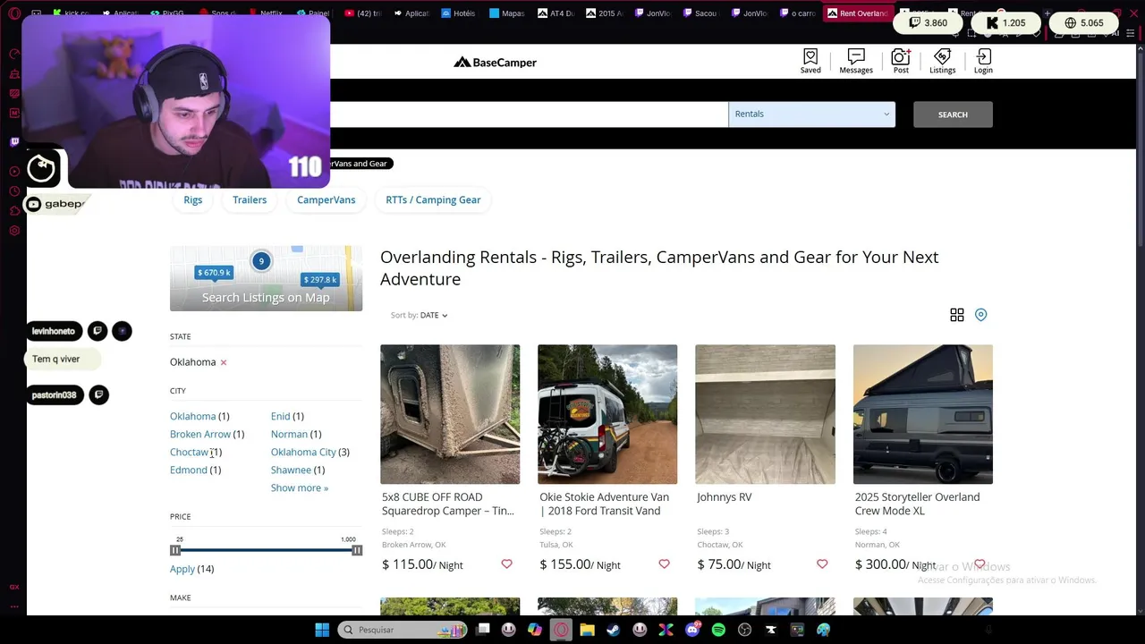This screenshot has width=1145, height=644.
Task: Click the price range slider track
Action: [266, 550]
